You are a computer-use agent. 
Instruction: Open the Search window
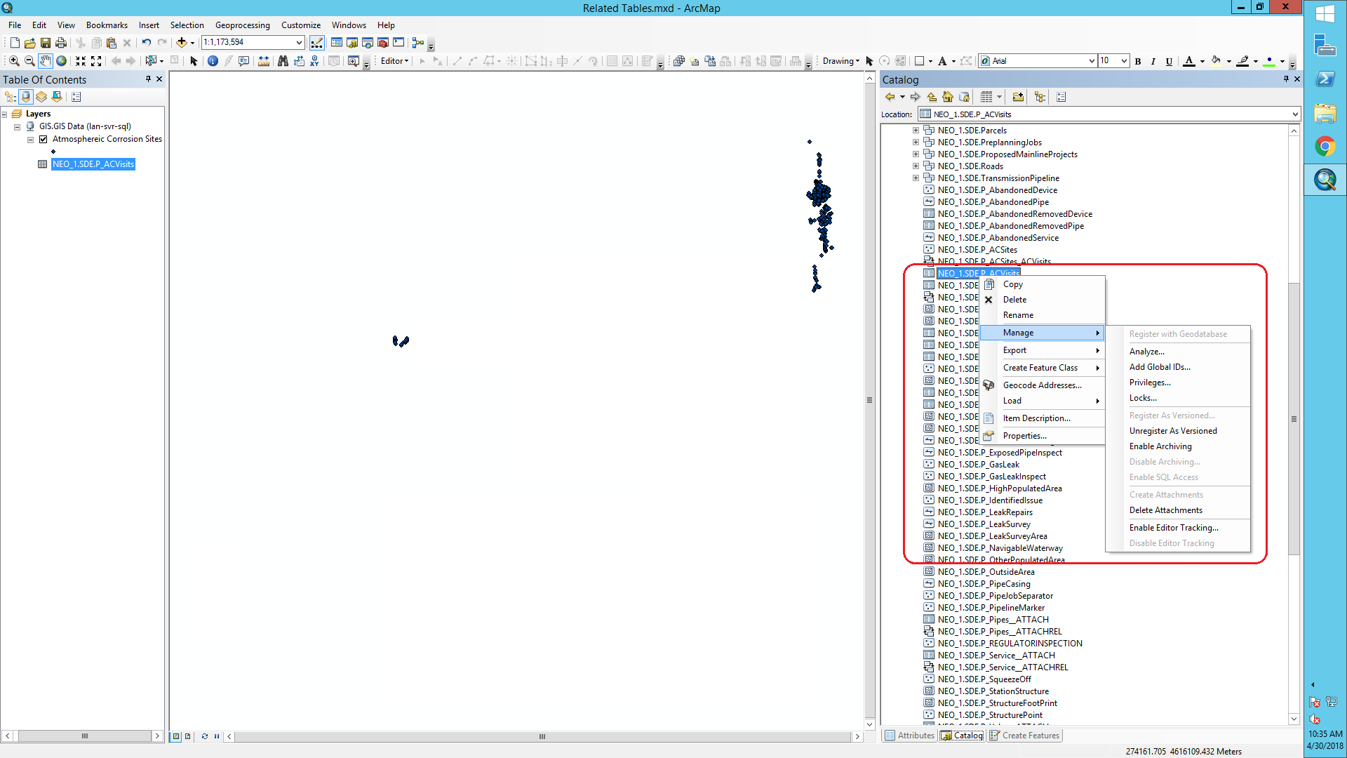368,43
